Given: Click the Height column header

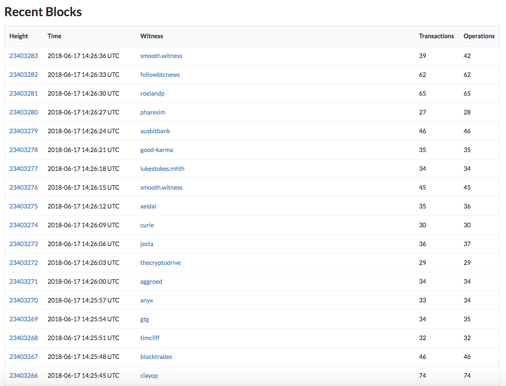Looking at the screenshot, I should click(x=19, y=36).
